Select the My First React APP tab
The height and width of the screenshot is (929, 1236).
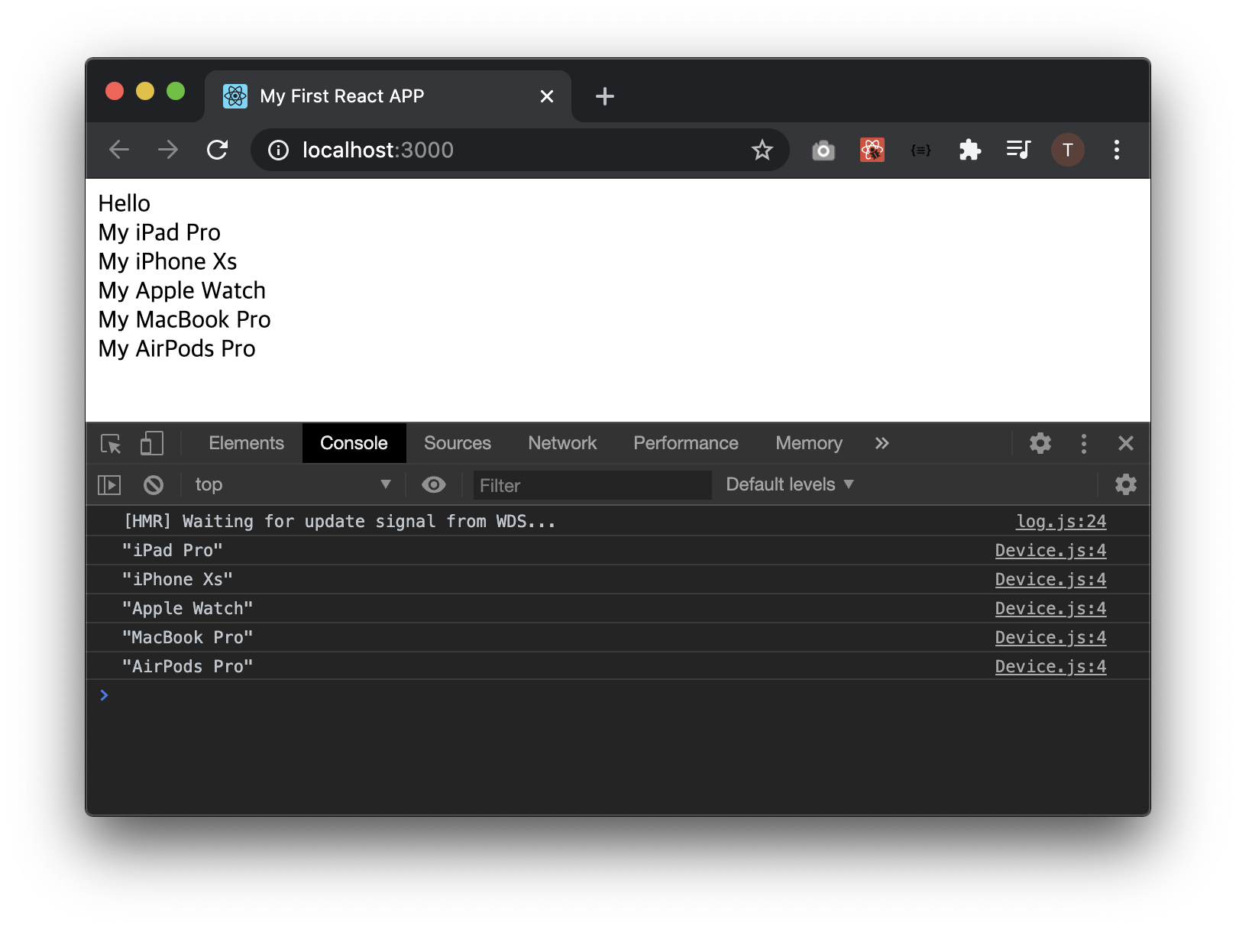pos(388,96)
